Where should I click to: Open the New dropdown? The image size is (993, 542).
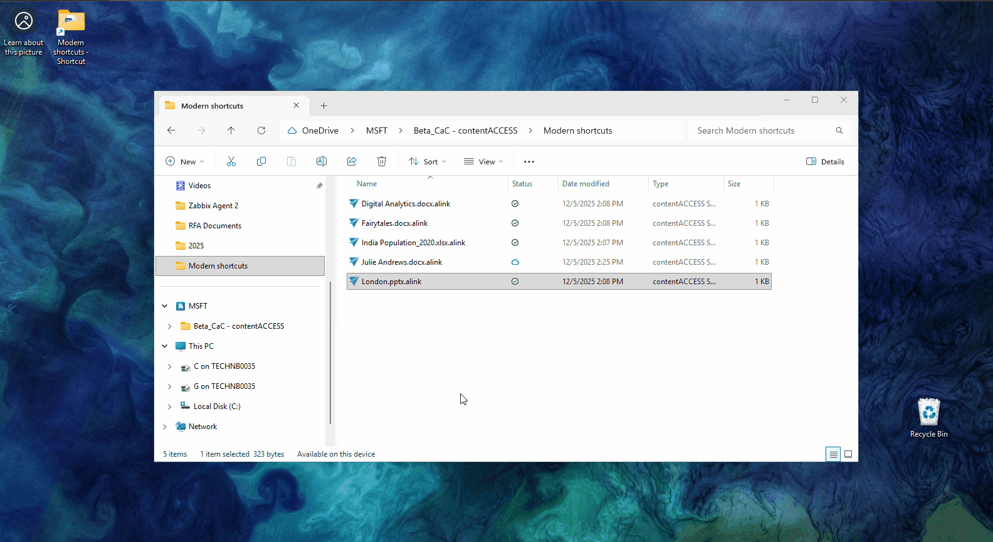[185, 161]
